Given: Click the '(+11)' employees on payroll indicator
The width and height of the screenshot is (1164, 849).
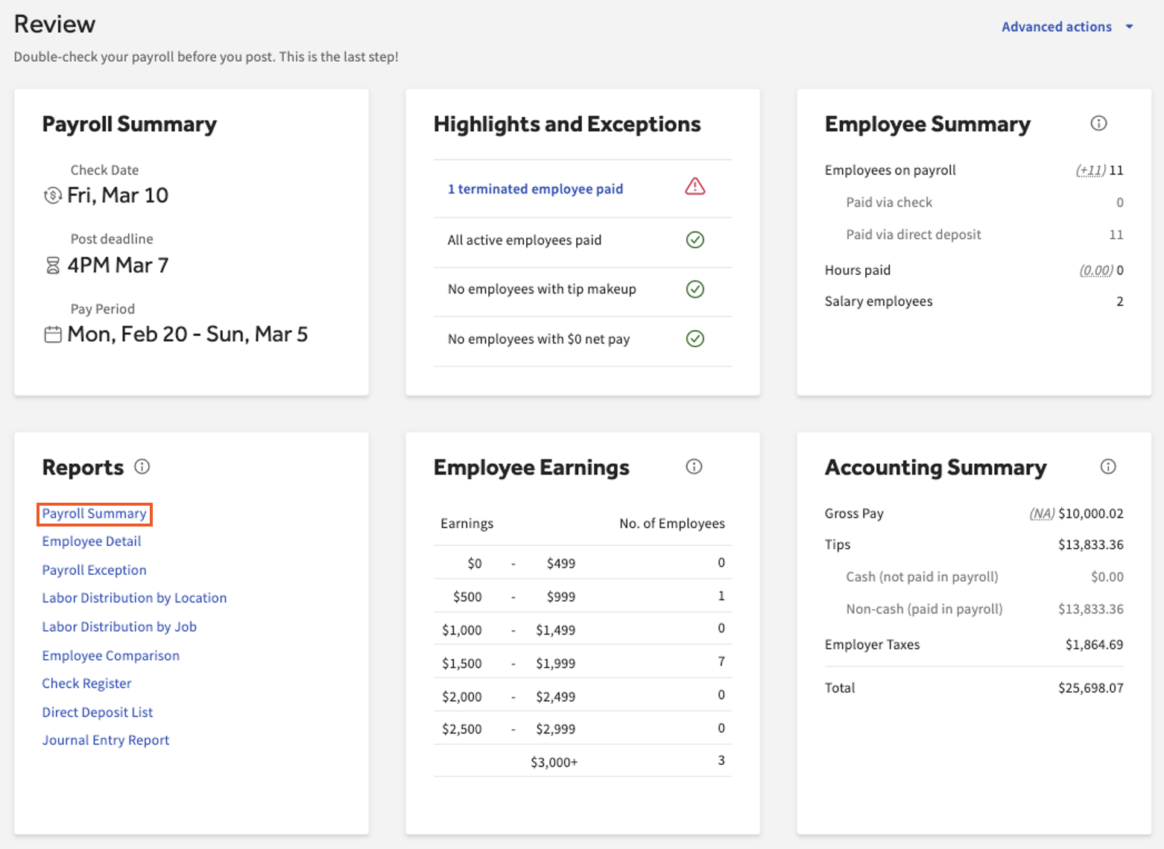Looking at the screenshot, I should coord(1089,170).
